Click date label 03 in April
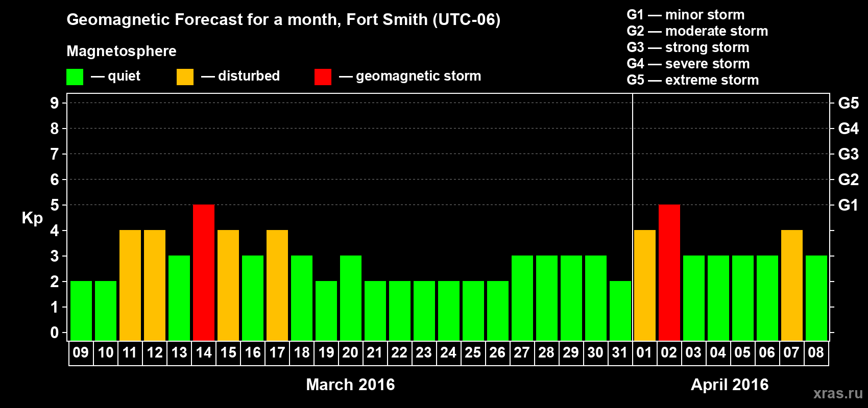 [694, 353]
